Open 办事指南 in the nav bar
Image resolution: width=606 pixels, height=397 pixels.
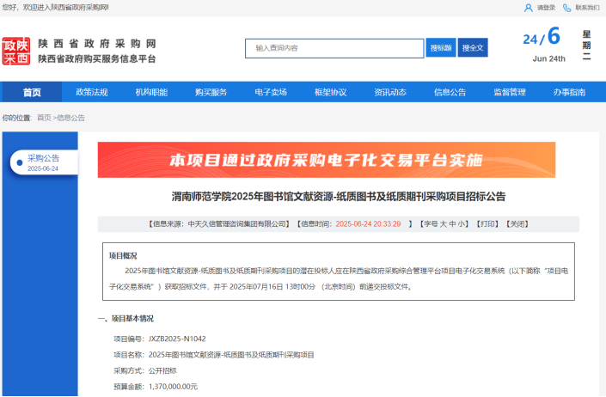click(x=569, y=92)
